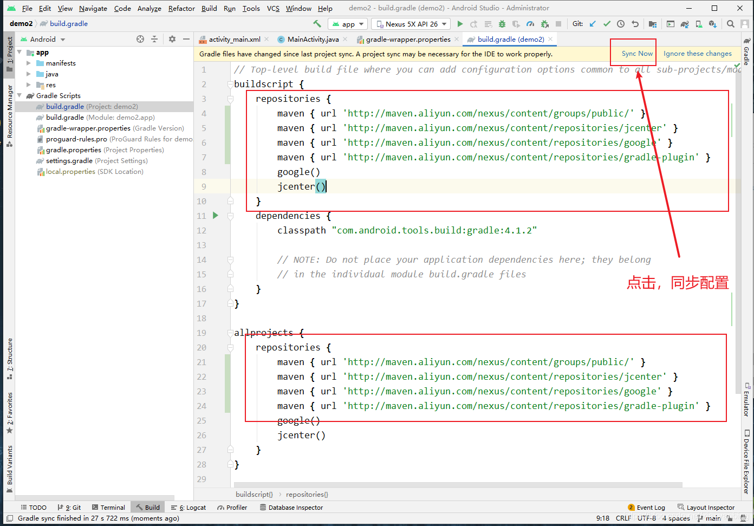
Task: Click the UTF-8 encoding status entry
Action: point(647,518)
